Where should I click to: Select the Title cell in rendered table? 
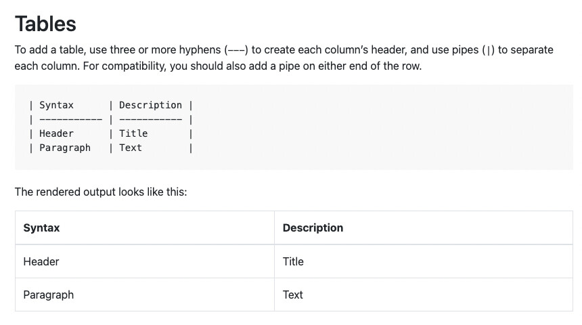[424, 261]
